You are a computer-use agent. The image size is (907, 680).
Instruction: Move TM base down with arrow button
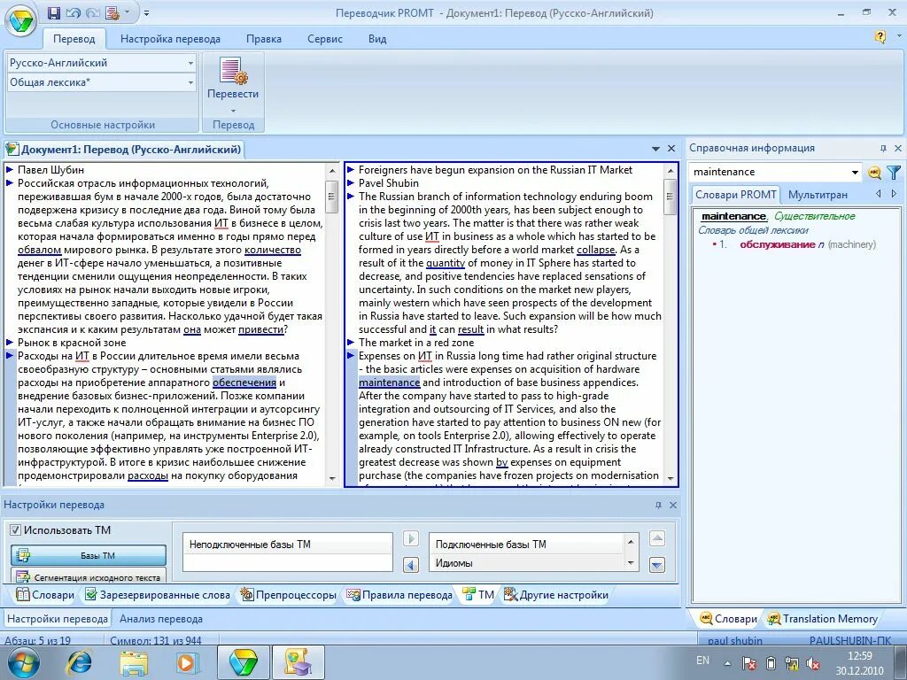657,564
